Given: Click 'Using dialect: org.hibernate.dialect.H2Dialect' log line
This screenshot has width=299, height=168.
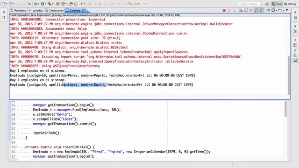Looking at the screenshot, I should [69, 48].
